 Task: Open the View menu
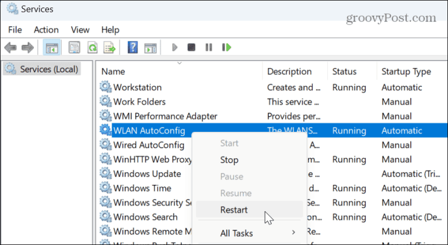(80, 30)
